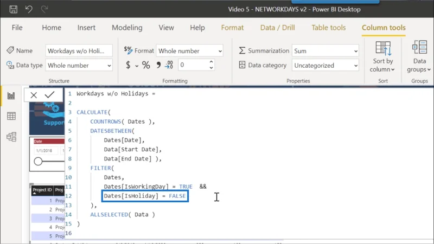Decrease decimal places with down arrow
Image resolution: width=434 pixels, height=244 pixels.
[211, 68]
